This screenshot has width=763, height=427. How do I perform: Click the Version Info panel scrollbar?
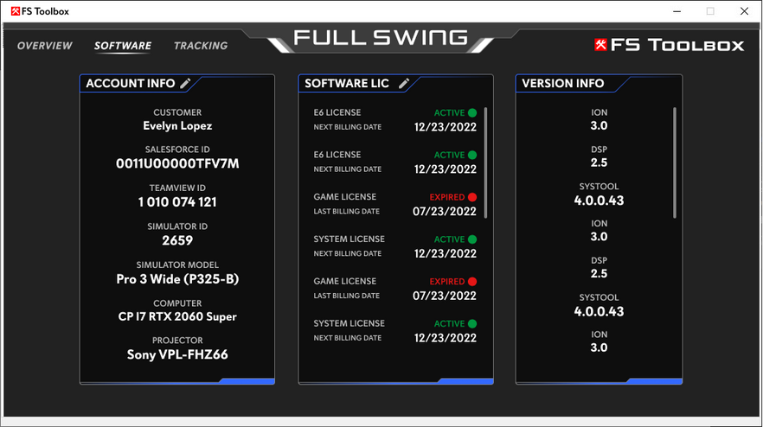coord(675,163)
